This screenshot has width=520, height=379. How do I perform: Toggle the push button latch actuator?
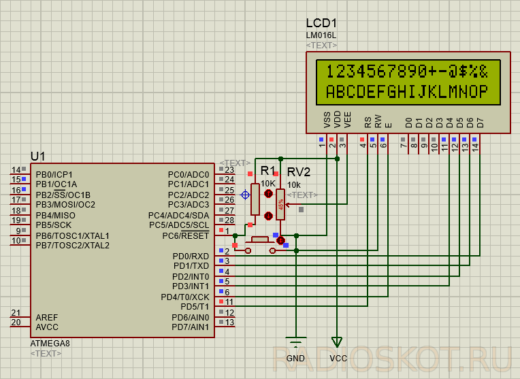281,240
